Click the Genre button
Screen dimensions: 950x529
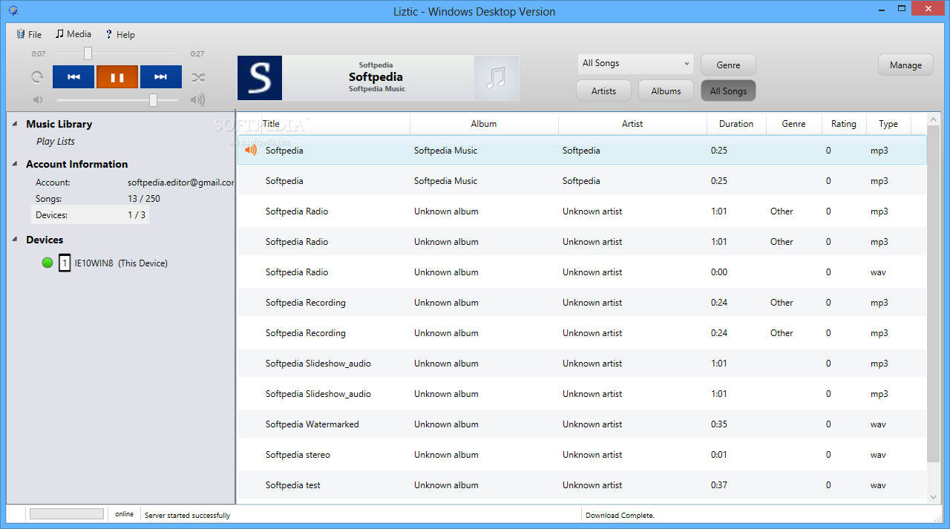728,65
